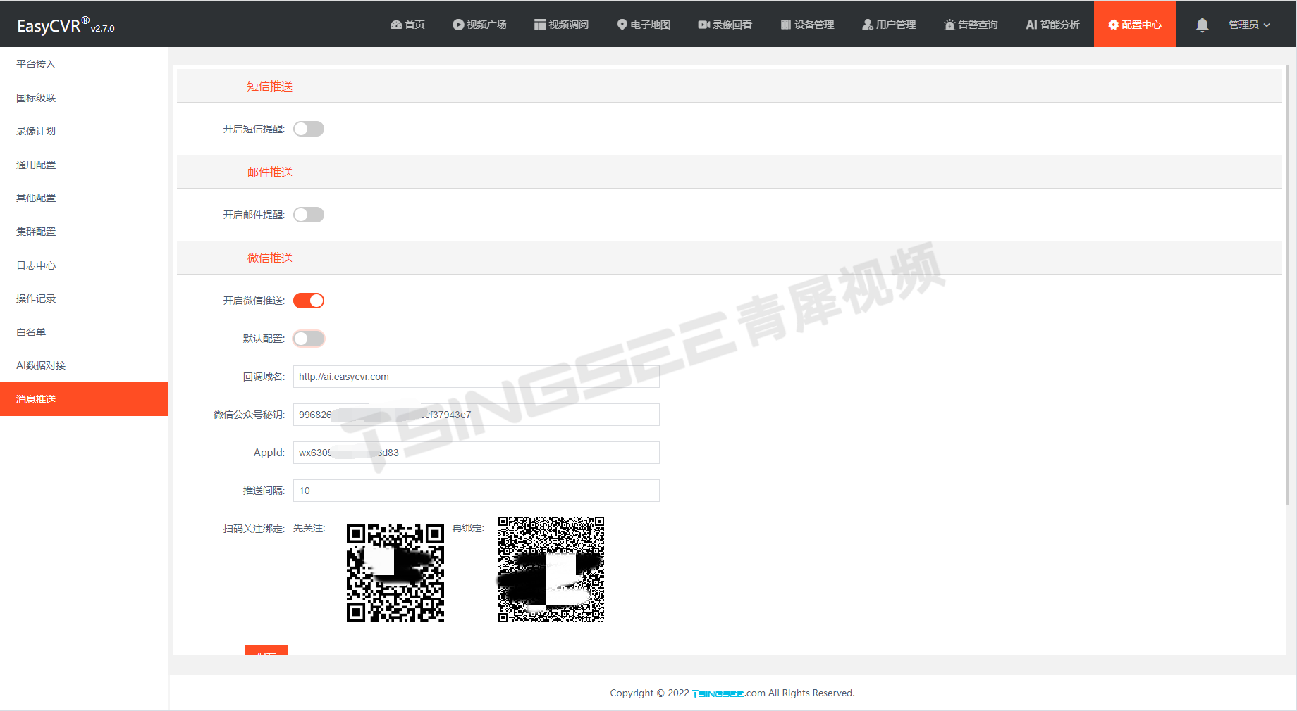Open 用户管理 user management
Viewport: 1297px width, 711px height.
(889, 25)
